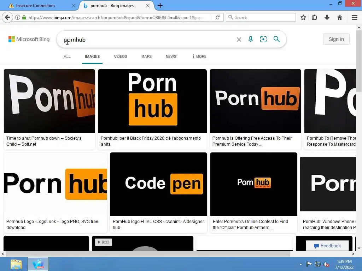Start voice search with microphone icon

(x=251, y=40)
